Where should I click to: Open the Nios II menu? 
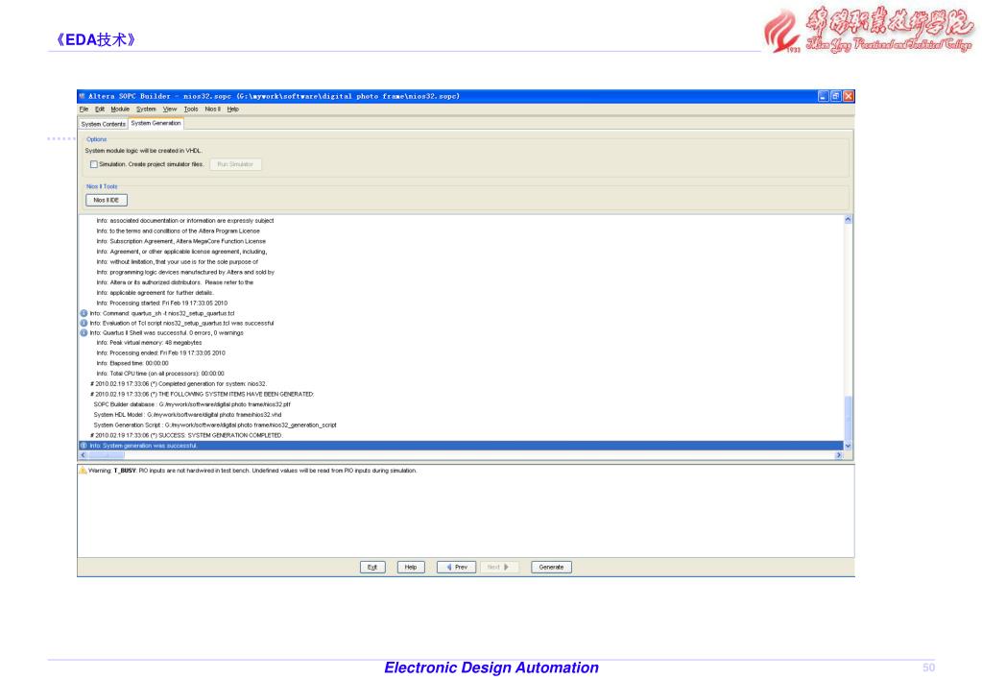[213, 109]
